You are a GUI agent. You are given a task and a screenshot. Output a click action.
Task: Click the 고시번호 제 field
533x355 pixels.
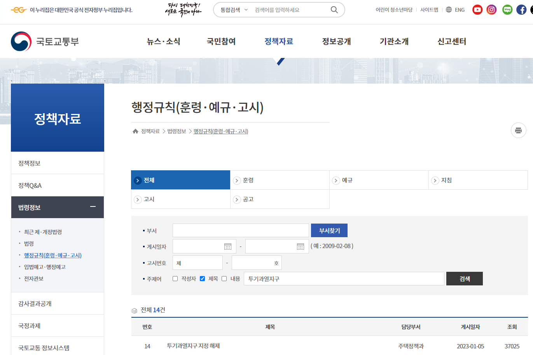197,263
